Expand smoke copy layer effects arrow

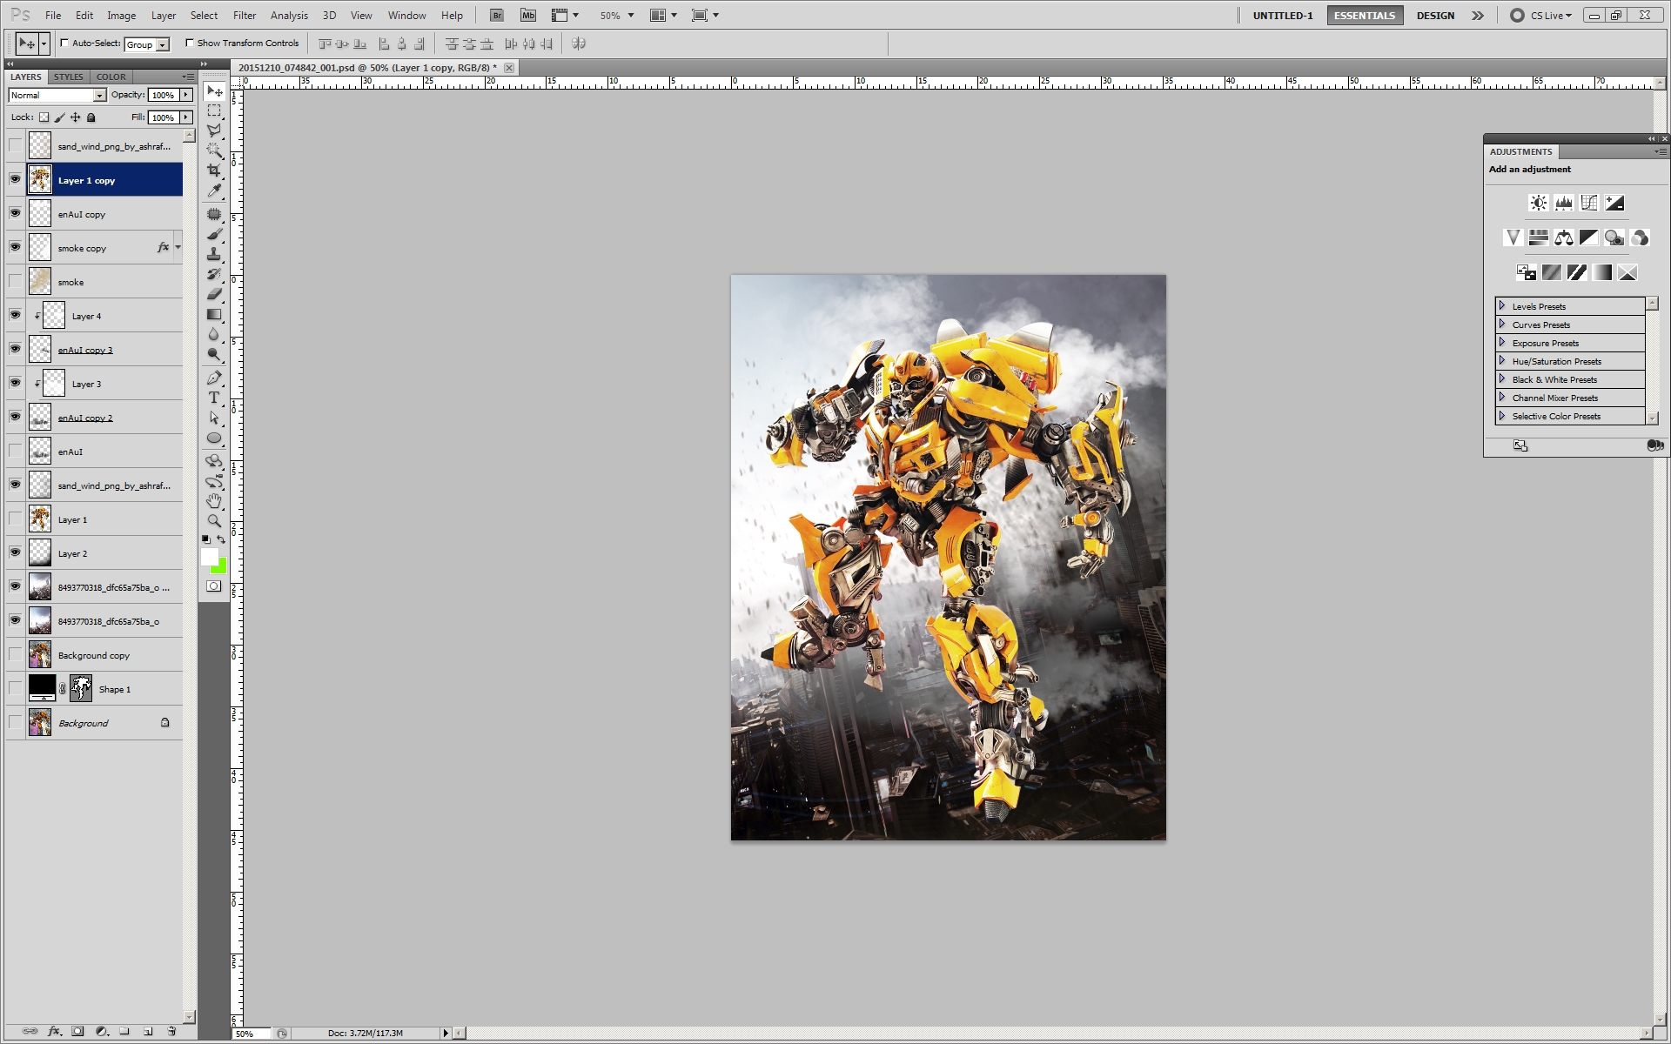pyautogui.click(x=178, y=248)
